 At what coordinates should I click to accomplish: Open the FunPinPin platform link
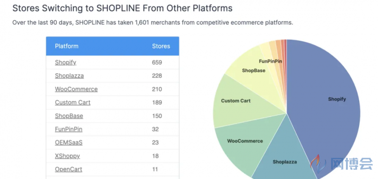(69, 129)
